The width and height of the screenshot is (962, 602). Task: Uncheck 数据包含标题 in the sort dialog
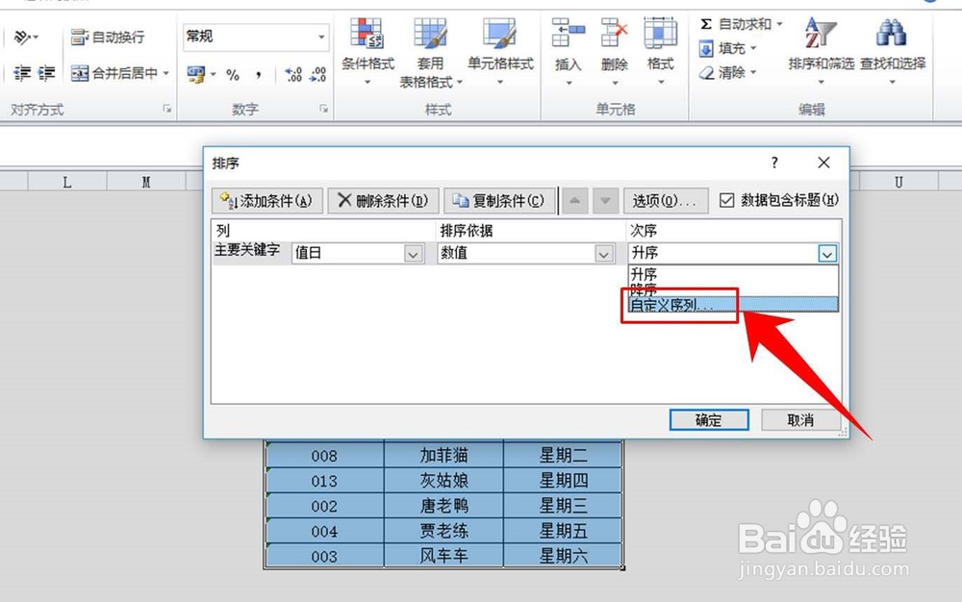(726, 200)
